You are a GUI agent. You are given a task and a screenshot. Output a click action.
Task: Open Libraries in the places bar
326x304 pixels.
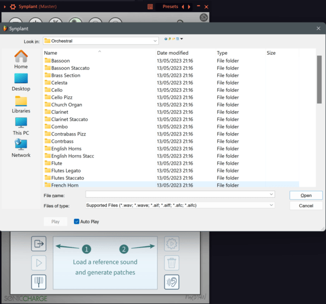point(21,105)
